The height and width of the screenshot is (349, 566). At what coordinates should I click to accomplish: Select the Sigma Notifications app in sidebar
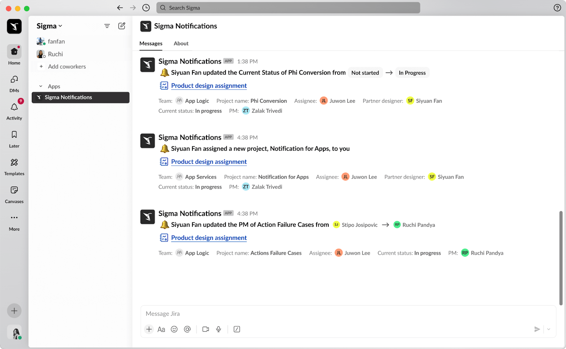click(x=81, y=97)
